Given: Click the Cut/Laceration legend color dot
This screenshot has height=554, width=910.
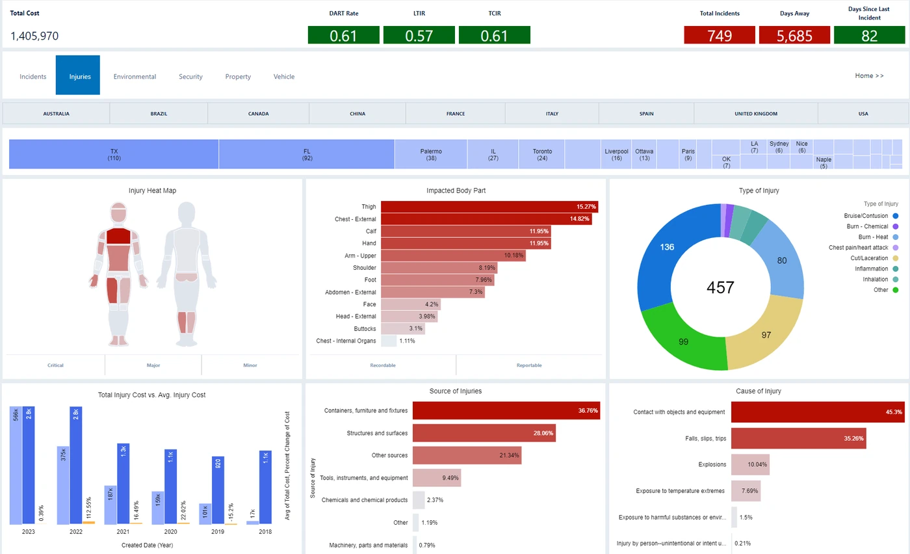Looking at the screenshot, I should click(895, 259).
